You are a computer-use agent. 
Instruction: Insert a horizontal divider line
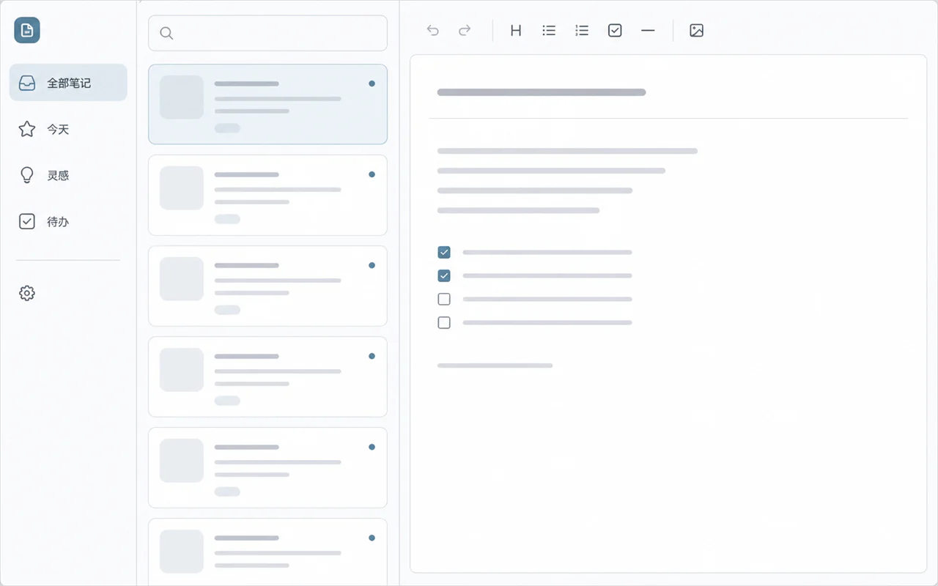pyautogui.click(x=648, y=30)
